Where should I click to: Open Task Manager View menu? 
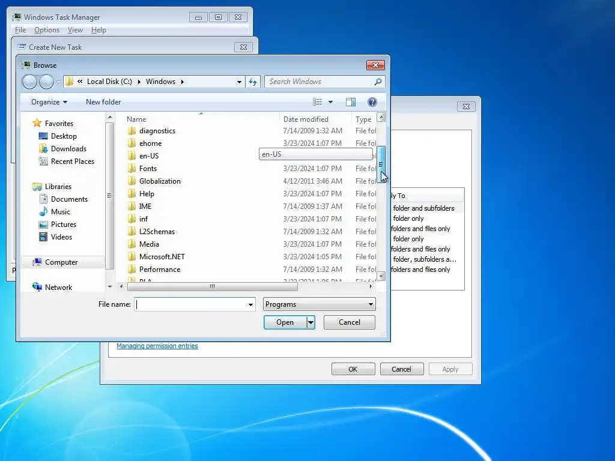(75, 30)
